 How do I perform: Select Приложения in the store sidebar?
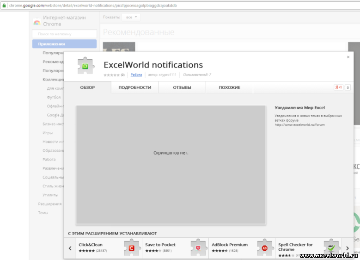click(x=64, y=44)
